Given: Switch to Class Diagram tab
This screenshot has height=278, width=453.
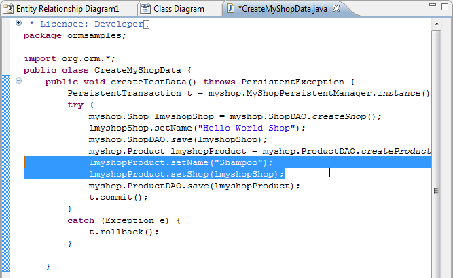Looking at the screenshot, I should tap(179, 9).
